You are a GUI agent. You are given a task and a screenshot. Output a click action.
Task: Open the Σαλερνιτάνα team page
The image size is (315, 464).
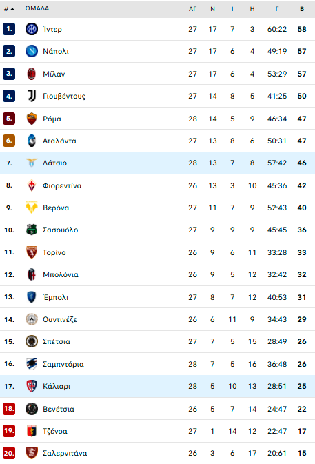65,453
